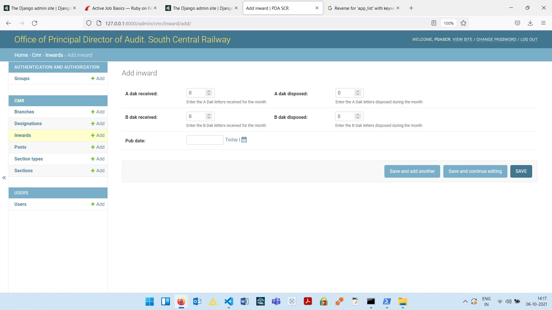
Task: Click the Today link for Pub date
Action: pos(231,140)
